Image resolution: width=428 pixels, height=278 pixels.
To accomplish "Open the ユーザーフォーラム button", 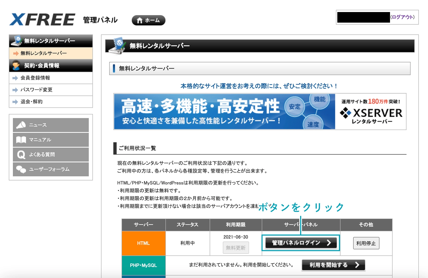I will 51,169.
